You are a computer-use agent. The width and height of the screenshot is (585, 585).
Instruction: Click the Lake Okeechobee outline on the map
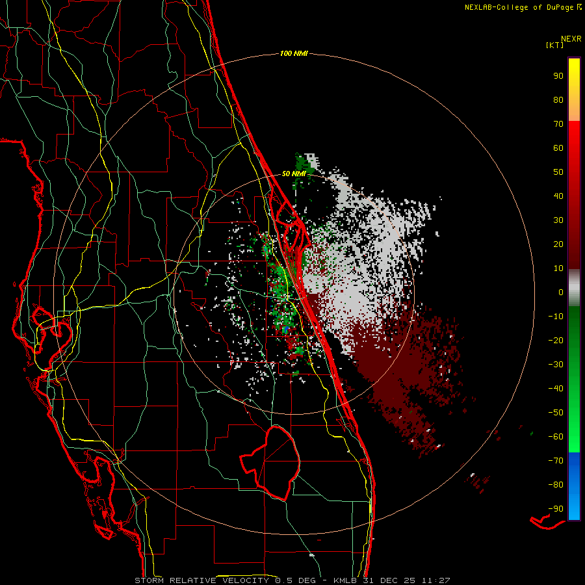tap(270, 463)
